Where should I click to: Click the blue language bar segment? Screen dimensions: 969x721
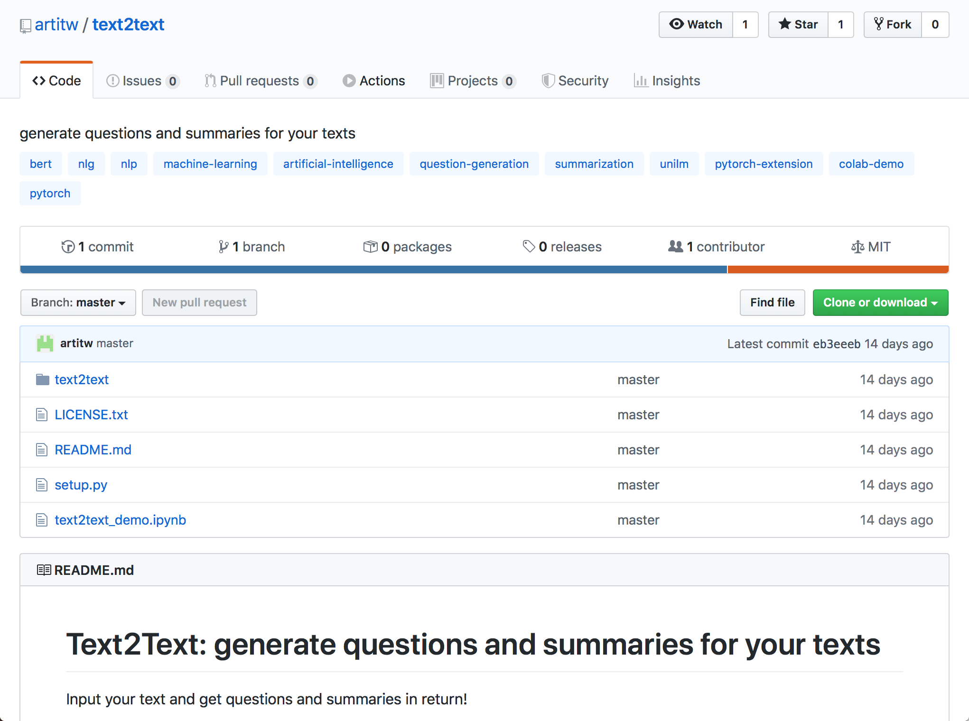[373, 269]
